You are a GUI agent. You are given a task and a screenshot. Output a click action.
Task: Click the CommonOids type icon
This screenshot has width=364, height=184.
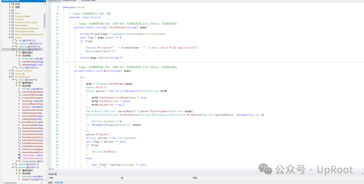click(x=20, y=161)
